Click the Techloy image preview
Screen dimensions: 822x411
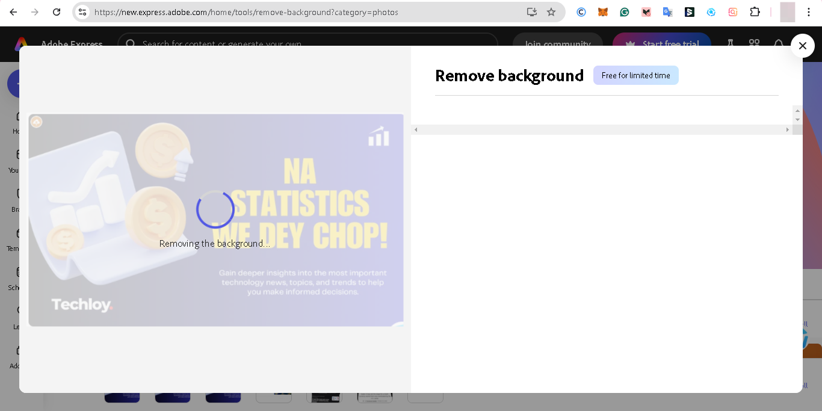[x=216, y=220]
